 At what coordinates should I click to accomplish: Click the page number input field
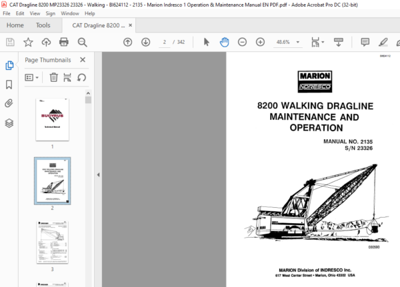point(165,42)
